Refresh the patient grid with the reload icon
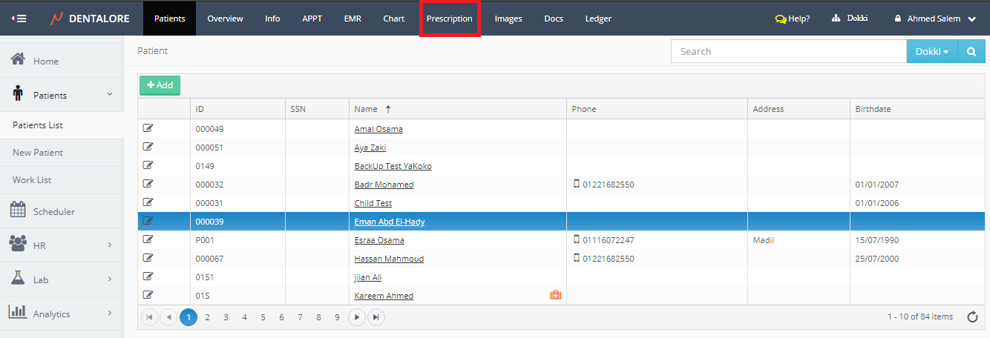The image size is (990, 338). click(972, 317)
